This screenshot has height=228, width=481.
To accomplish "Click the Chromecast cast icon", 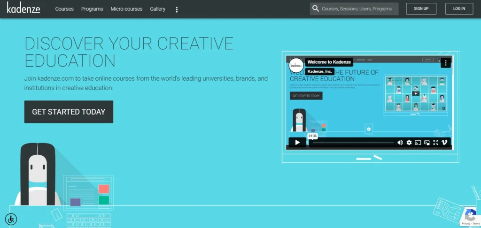I will pyautogui.click(x=418, y=143).
